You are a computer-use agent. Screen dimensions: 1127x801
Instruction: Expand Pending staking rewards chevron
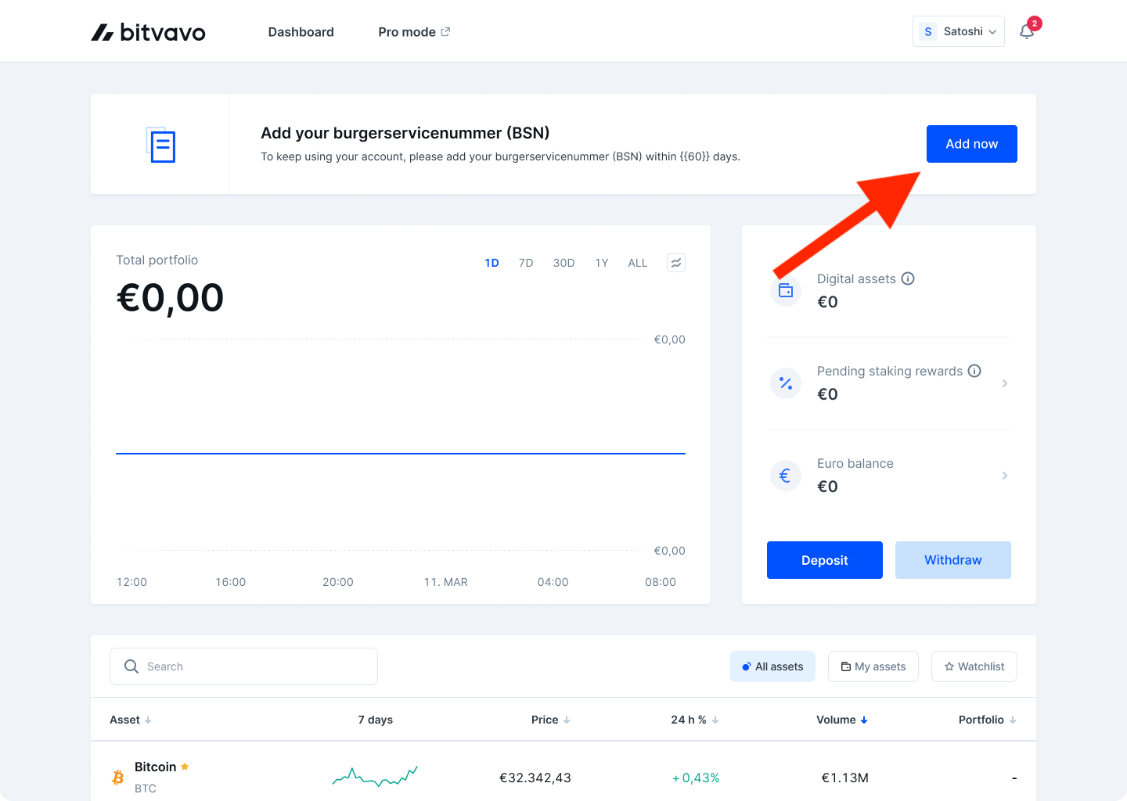point(1005,383)
